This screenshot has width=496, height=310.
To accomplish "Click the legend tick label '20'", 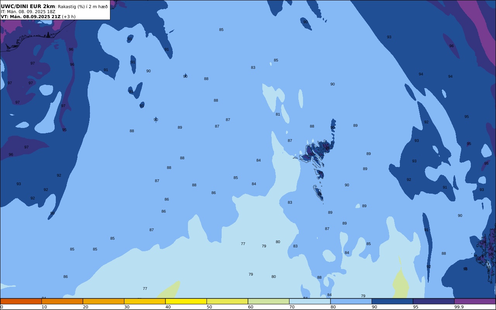I will pos(85,307).
